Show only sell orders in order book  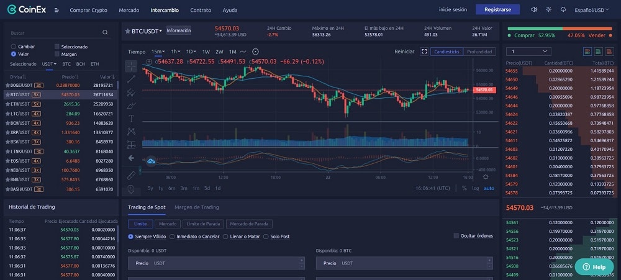point(610,52)
